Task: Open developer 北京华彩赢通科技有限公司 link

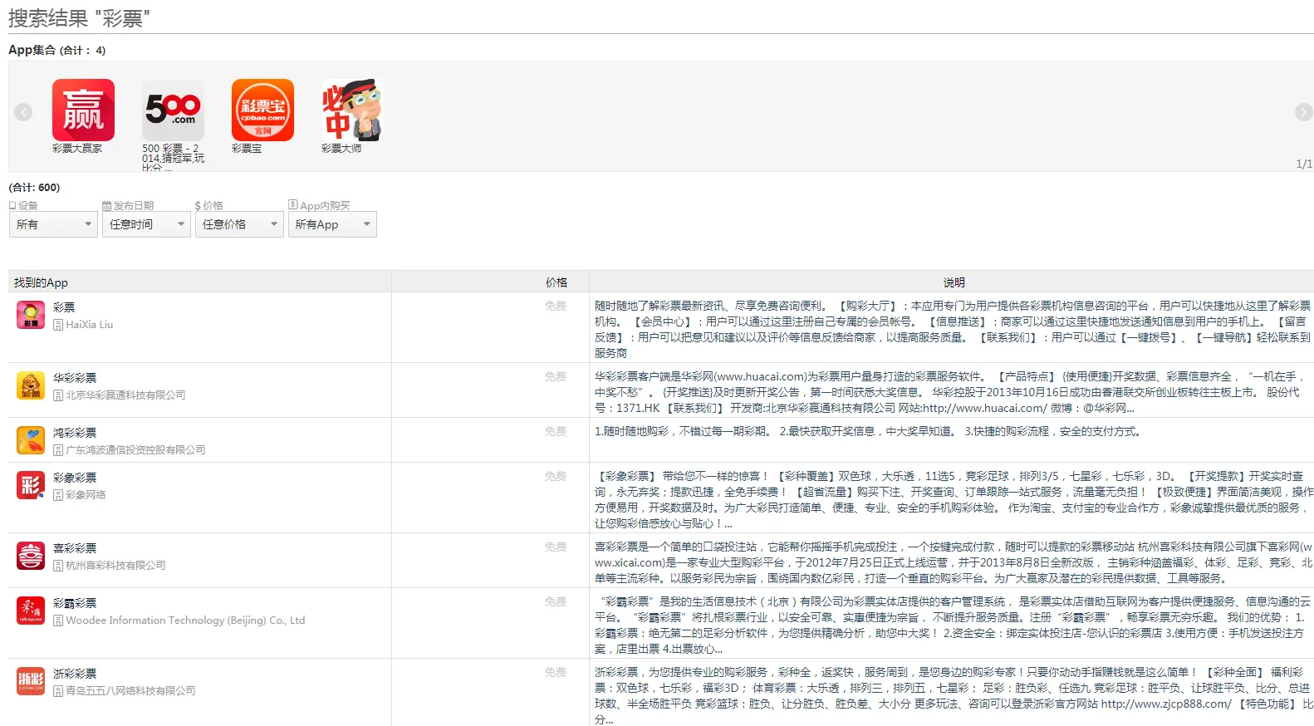Action: [125, 395]
